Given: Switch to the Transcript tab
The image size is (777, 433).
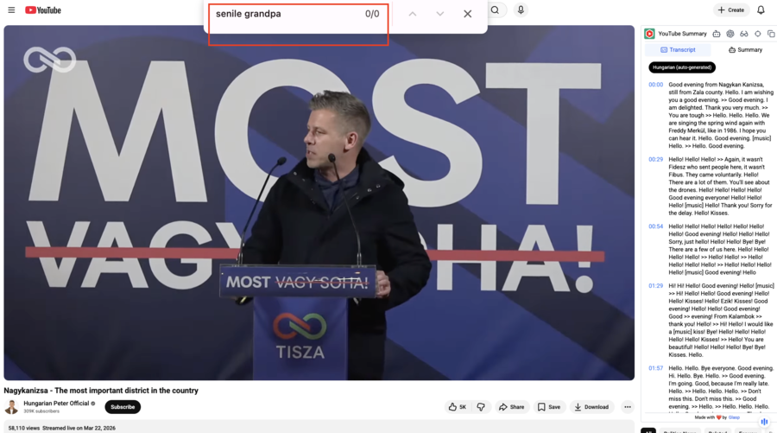Looking at the screenshot, I should pyautogui.click(x=678, y=49).
